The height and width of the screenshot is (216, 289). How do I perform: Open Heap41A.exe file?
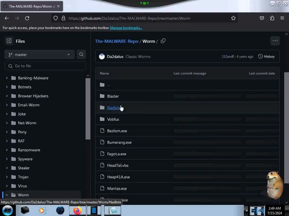tap(119, 177)
